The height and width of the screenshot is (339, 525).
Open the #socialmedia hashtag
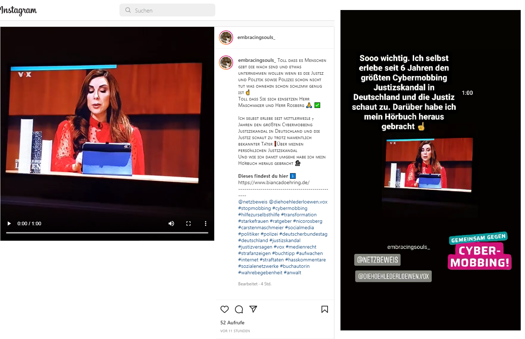click(x=299, y=227)
